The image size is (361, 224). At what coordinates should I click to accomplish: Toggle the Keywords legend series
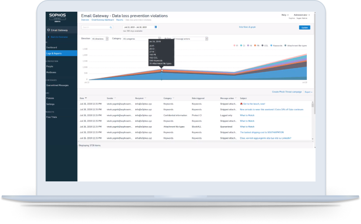[278, 45]
